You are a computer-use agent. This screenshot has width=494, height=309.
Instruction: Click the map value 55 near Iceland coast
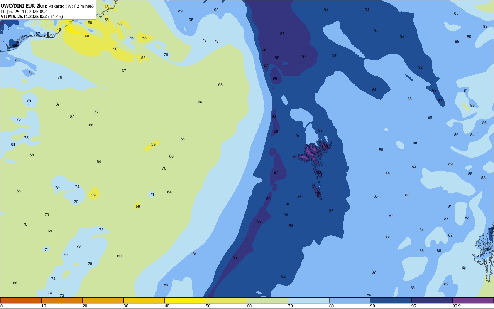(107, 20)
